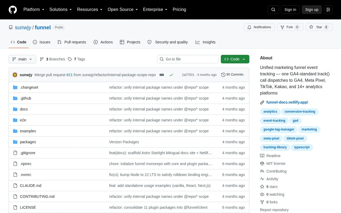Expand the Resources menu
This screenshot has height=213, width=341.
click(90, 10)
